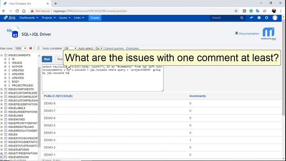The height and width of the screenshot is (161, 286).
Task: Click the red stop icon
Action: (31, 48)
